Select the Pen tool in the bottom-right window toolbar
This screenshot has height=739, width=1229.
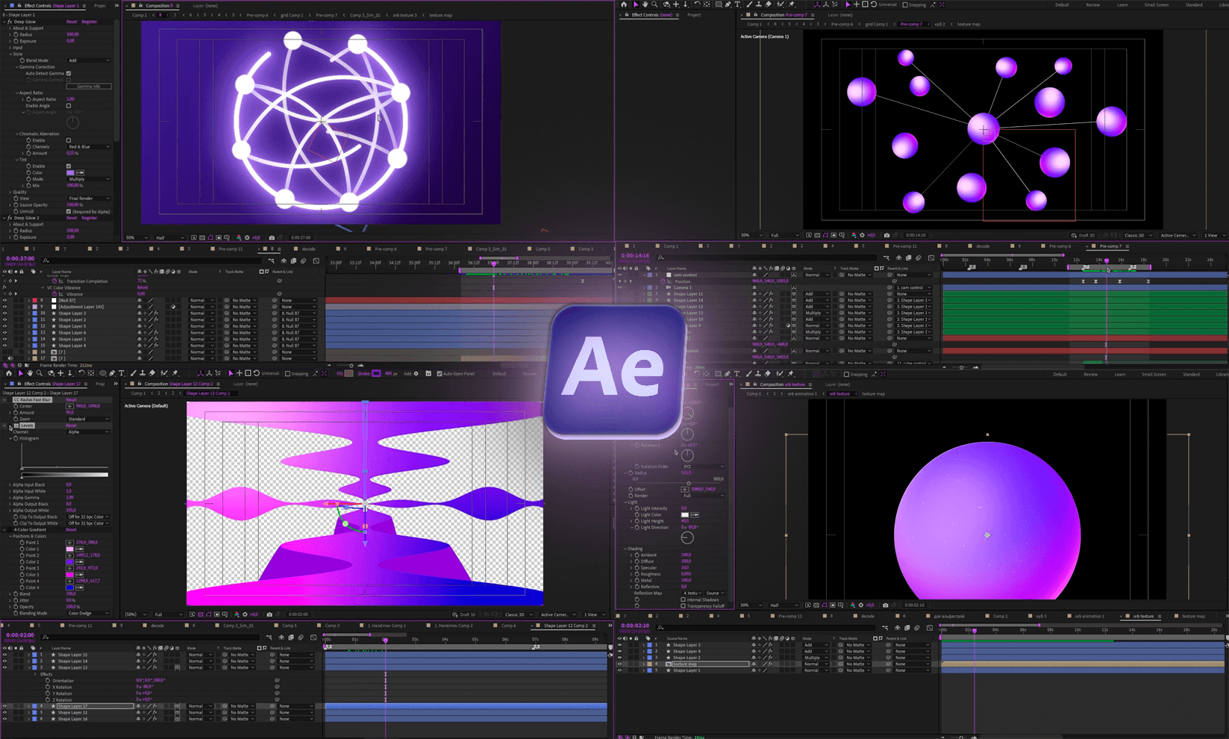[728, 374]
